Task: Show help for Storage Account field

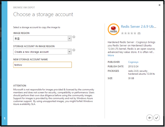Action: tap(74, 50)
